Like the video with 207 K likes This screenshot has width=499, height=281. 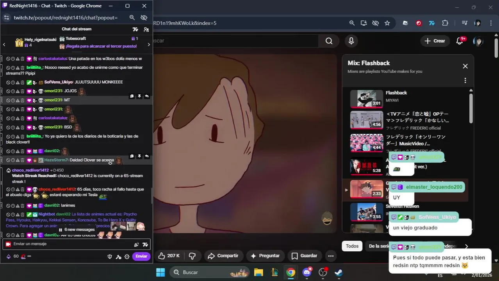point(169,256)
